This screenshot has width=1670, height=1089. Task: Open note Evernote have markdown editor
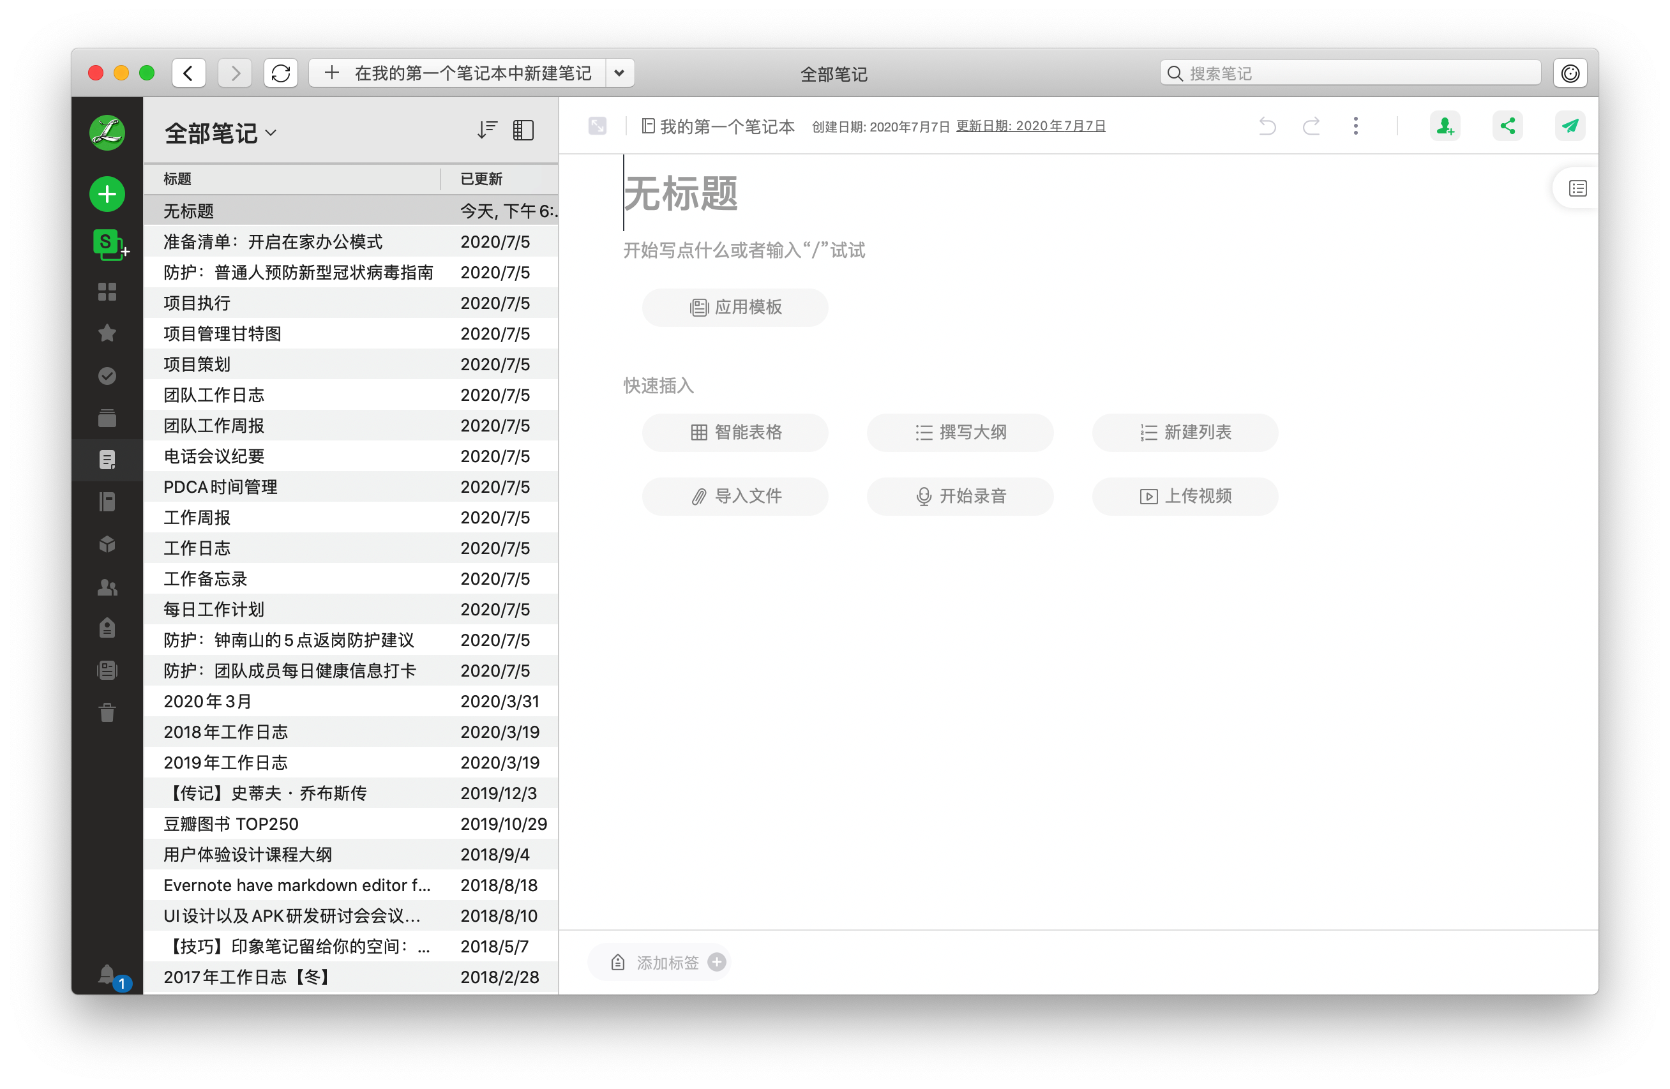[351, 885]
